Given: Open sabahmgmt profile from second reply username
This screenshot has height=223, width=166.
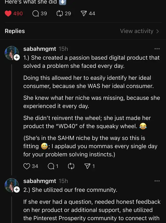Looking at the screenshot, I should click(x=40, y=181).
